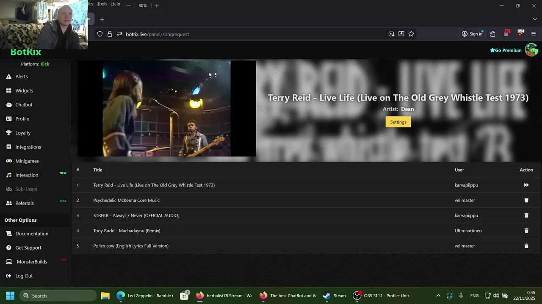Image resolution: width=542 pixels, height=304 pixels.
Task: Bookmark this page with star icon
Action: click(411, 34)
